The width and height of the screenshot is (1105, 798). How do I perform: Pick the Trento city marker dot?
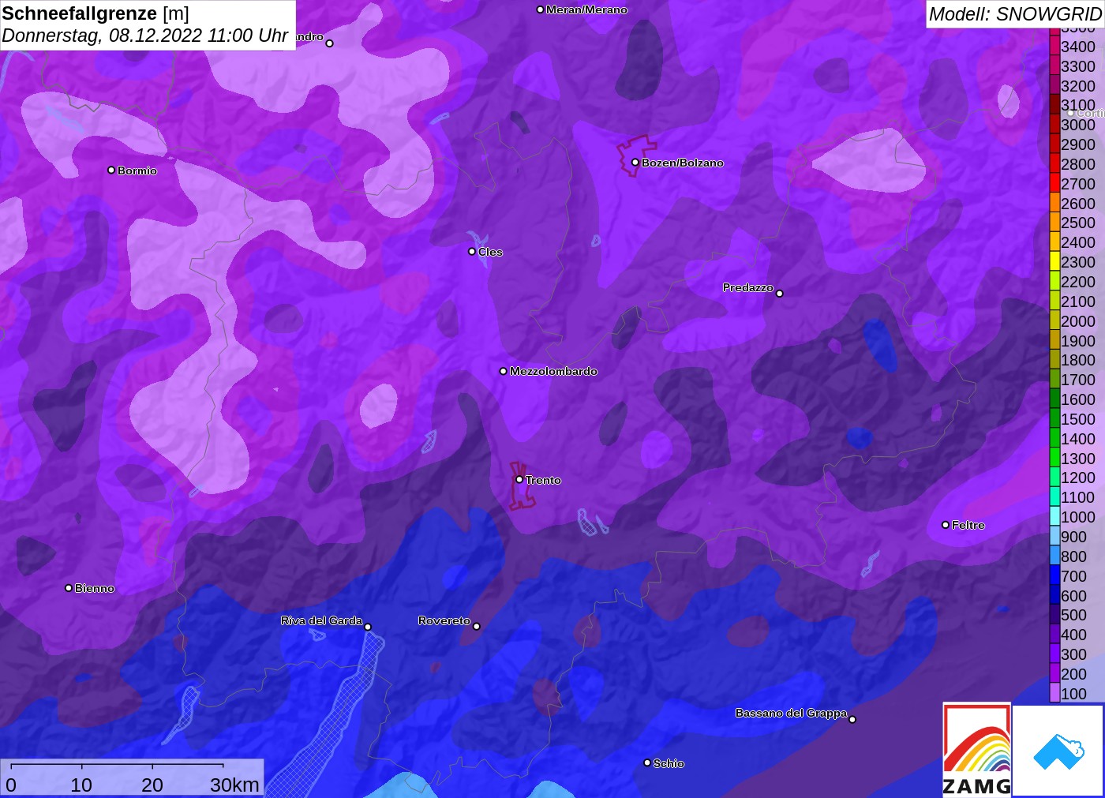click(519, 479)
